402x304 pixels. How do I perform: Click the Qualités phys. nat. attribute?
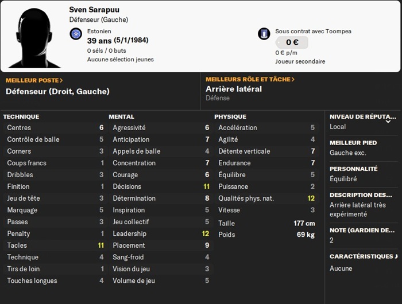click(266, 198)
